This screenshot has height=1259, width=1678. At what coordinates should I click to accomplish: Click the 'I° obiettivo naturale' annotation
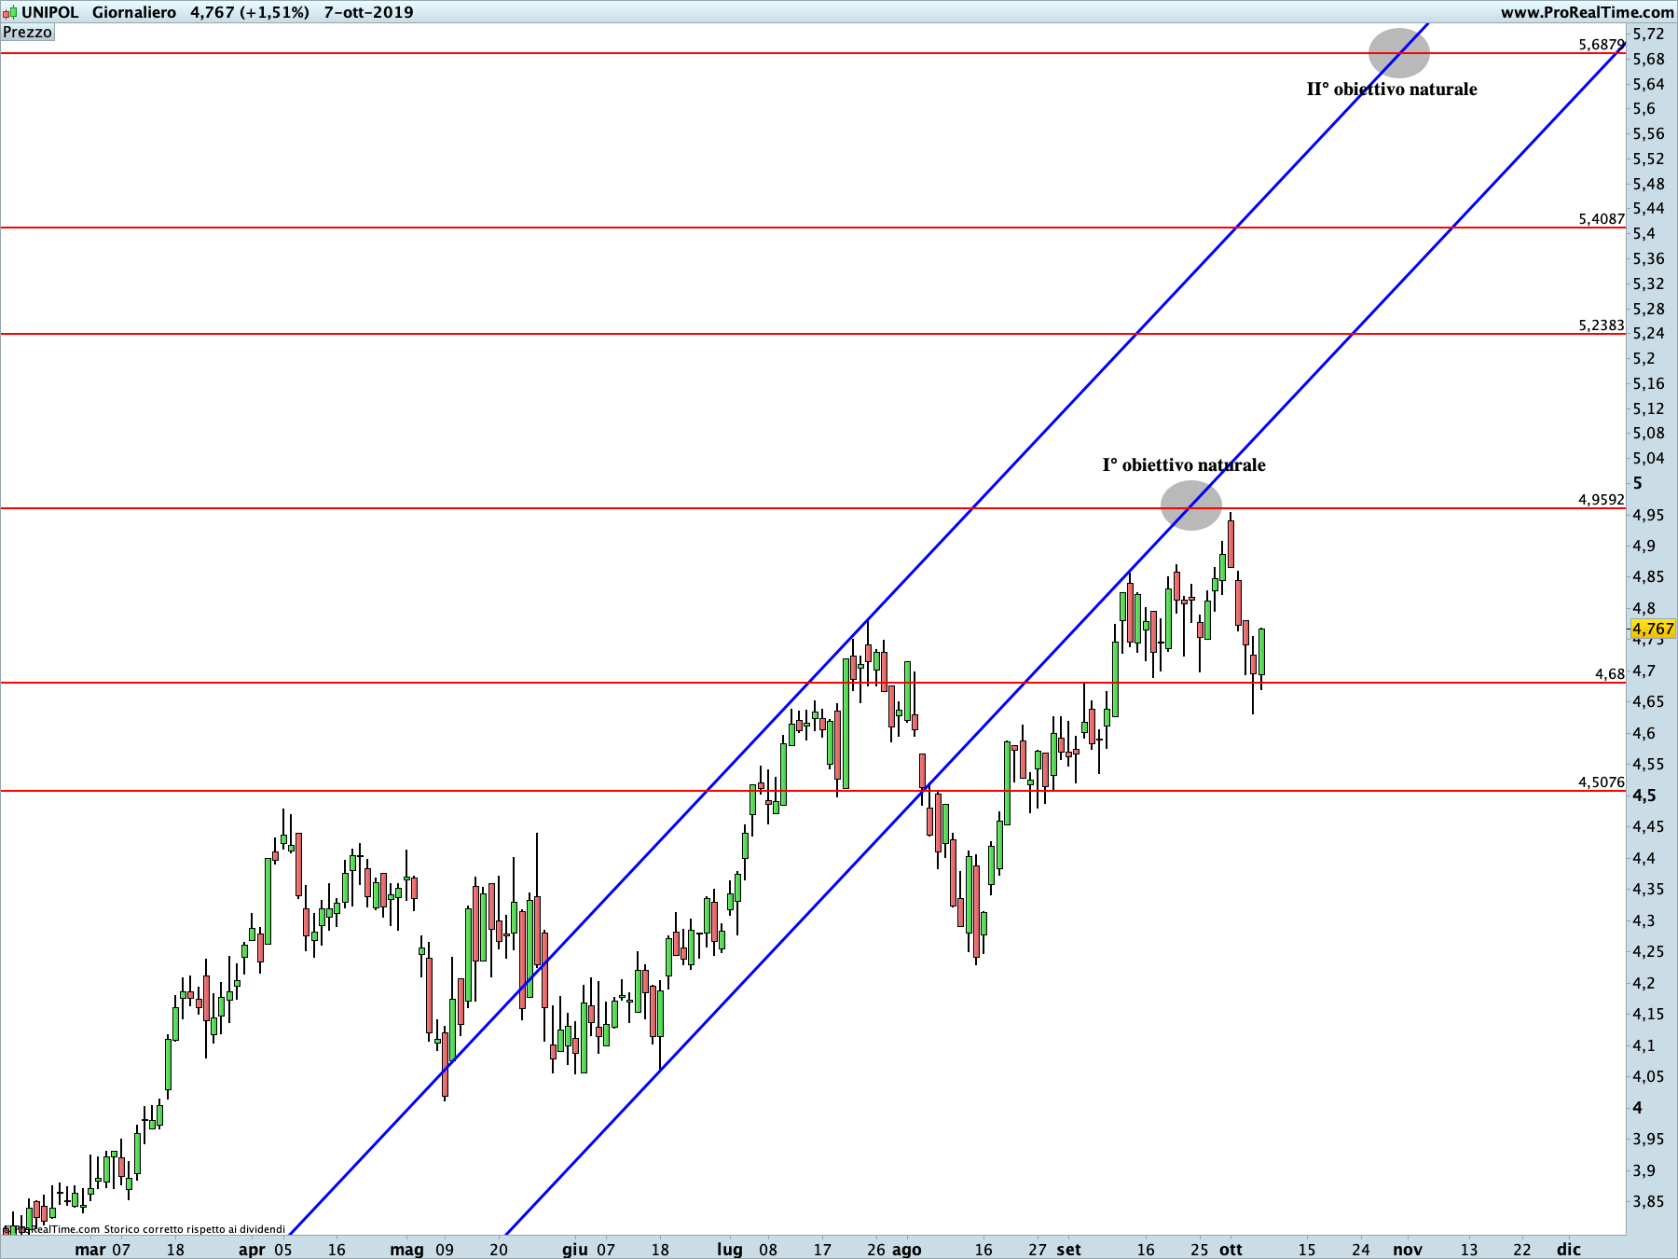click(1184, 464)
